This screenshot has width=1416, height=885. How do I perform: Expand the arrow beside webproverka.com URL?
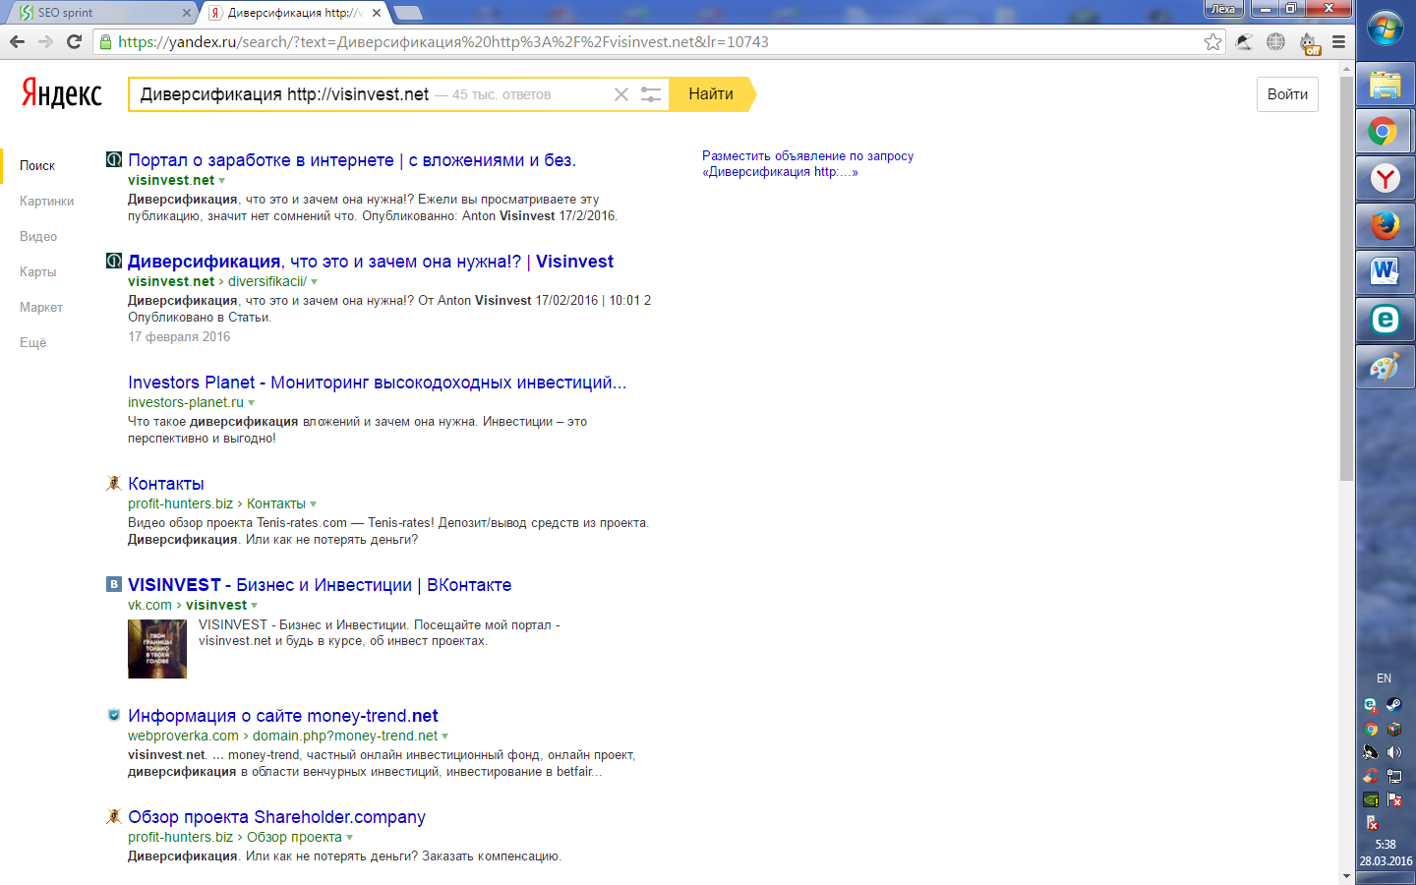[x=445, y=737]
